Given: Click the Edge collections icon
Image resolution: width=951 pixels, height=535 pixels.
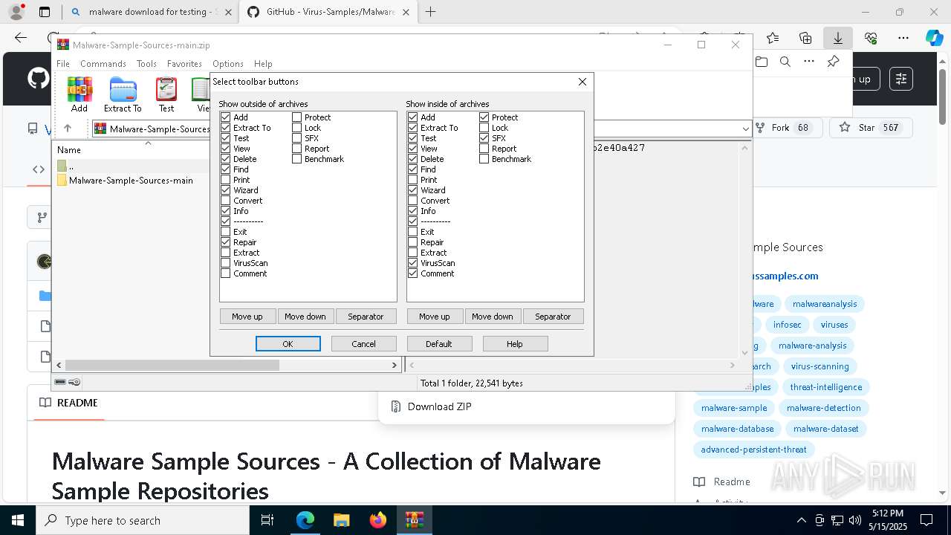Looking at the screenshot, I should pos(805,38).
